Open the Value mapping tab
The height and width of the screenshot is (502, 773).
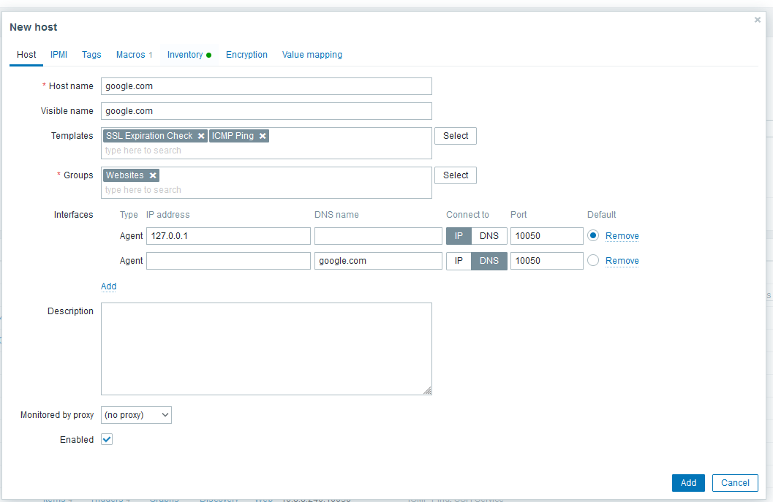click(x=312, y=55)
